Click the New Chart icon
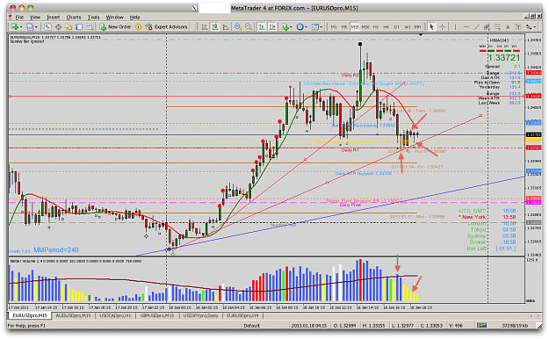The image size is (549, 339). (15, 26)
